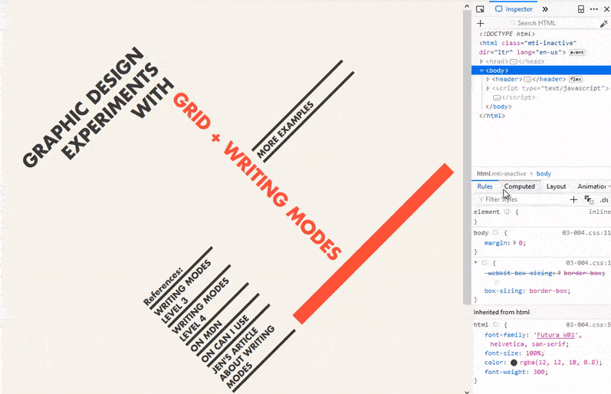This screenshot has width=611, height=394.
Task: Switch to the Rules tab
Action: 485,186
